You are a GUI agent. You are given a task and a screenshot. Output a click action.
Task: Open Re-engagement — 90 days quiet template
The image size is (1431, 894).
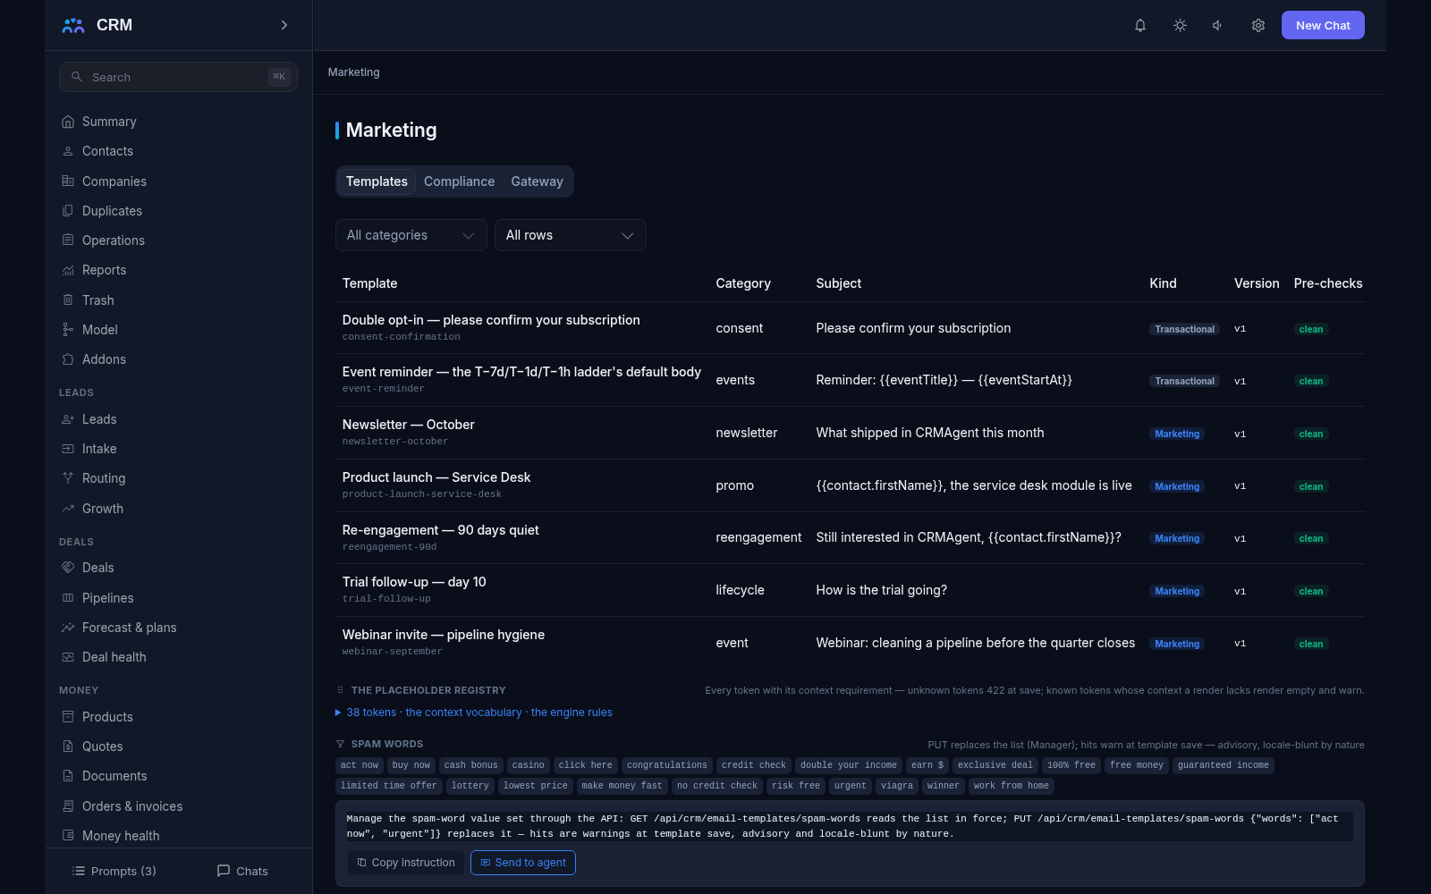(850, 537)
